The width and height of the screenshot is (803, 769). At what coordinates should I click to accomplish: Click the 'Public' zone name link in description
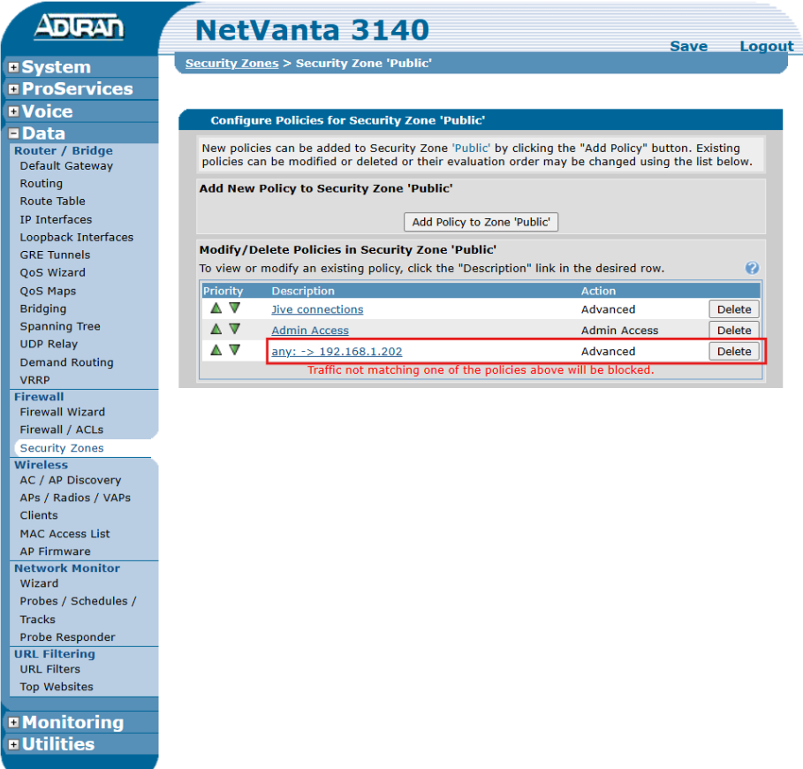pos(471,148)
